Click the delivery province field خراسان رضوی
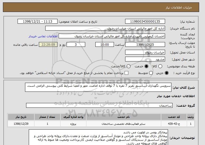 (x=145, y=52)
